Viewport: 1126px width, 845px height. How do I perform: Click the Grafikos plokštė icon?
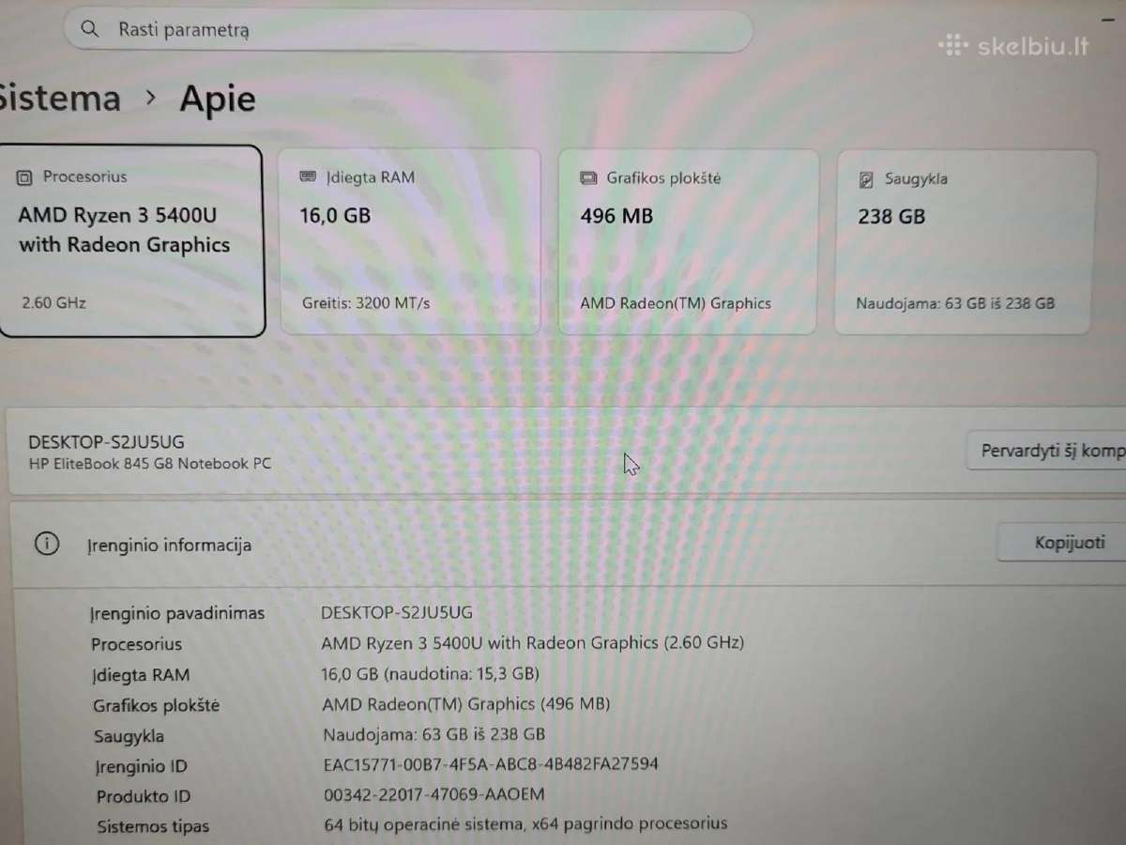tap(589, 178)
